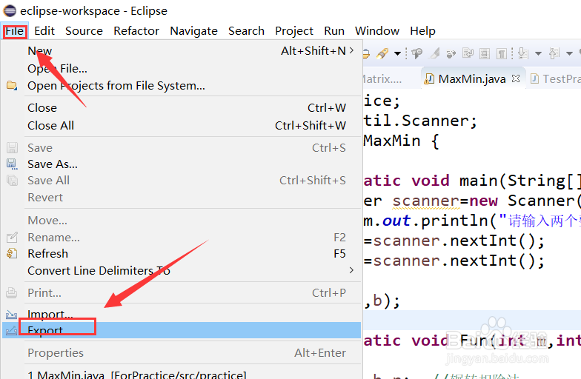Click the Search flashlight toolbar icon
Screen dimensions: 581x379
(382, 53)
